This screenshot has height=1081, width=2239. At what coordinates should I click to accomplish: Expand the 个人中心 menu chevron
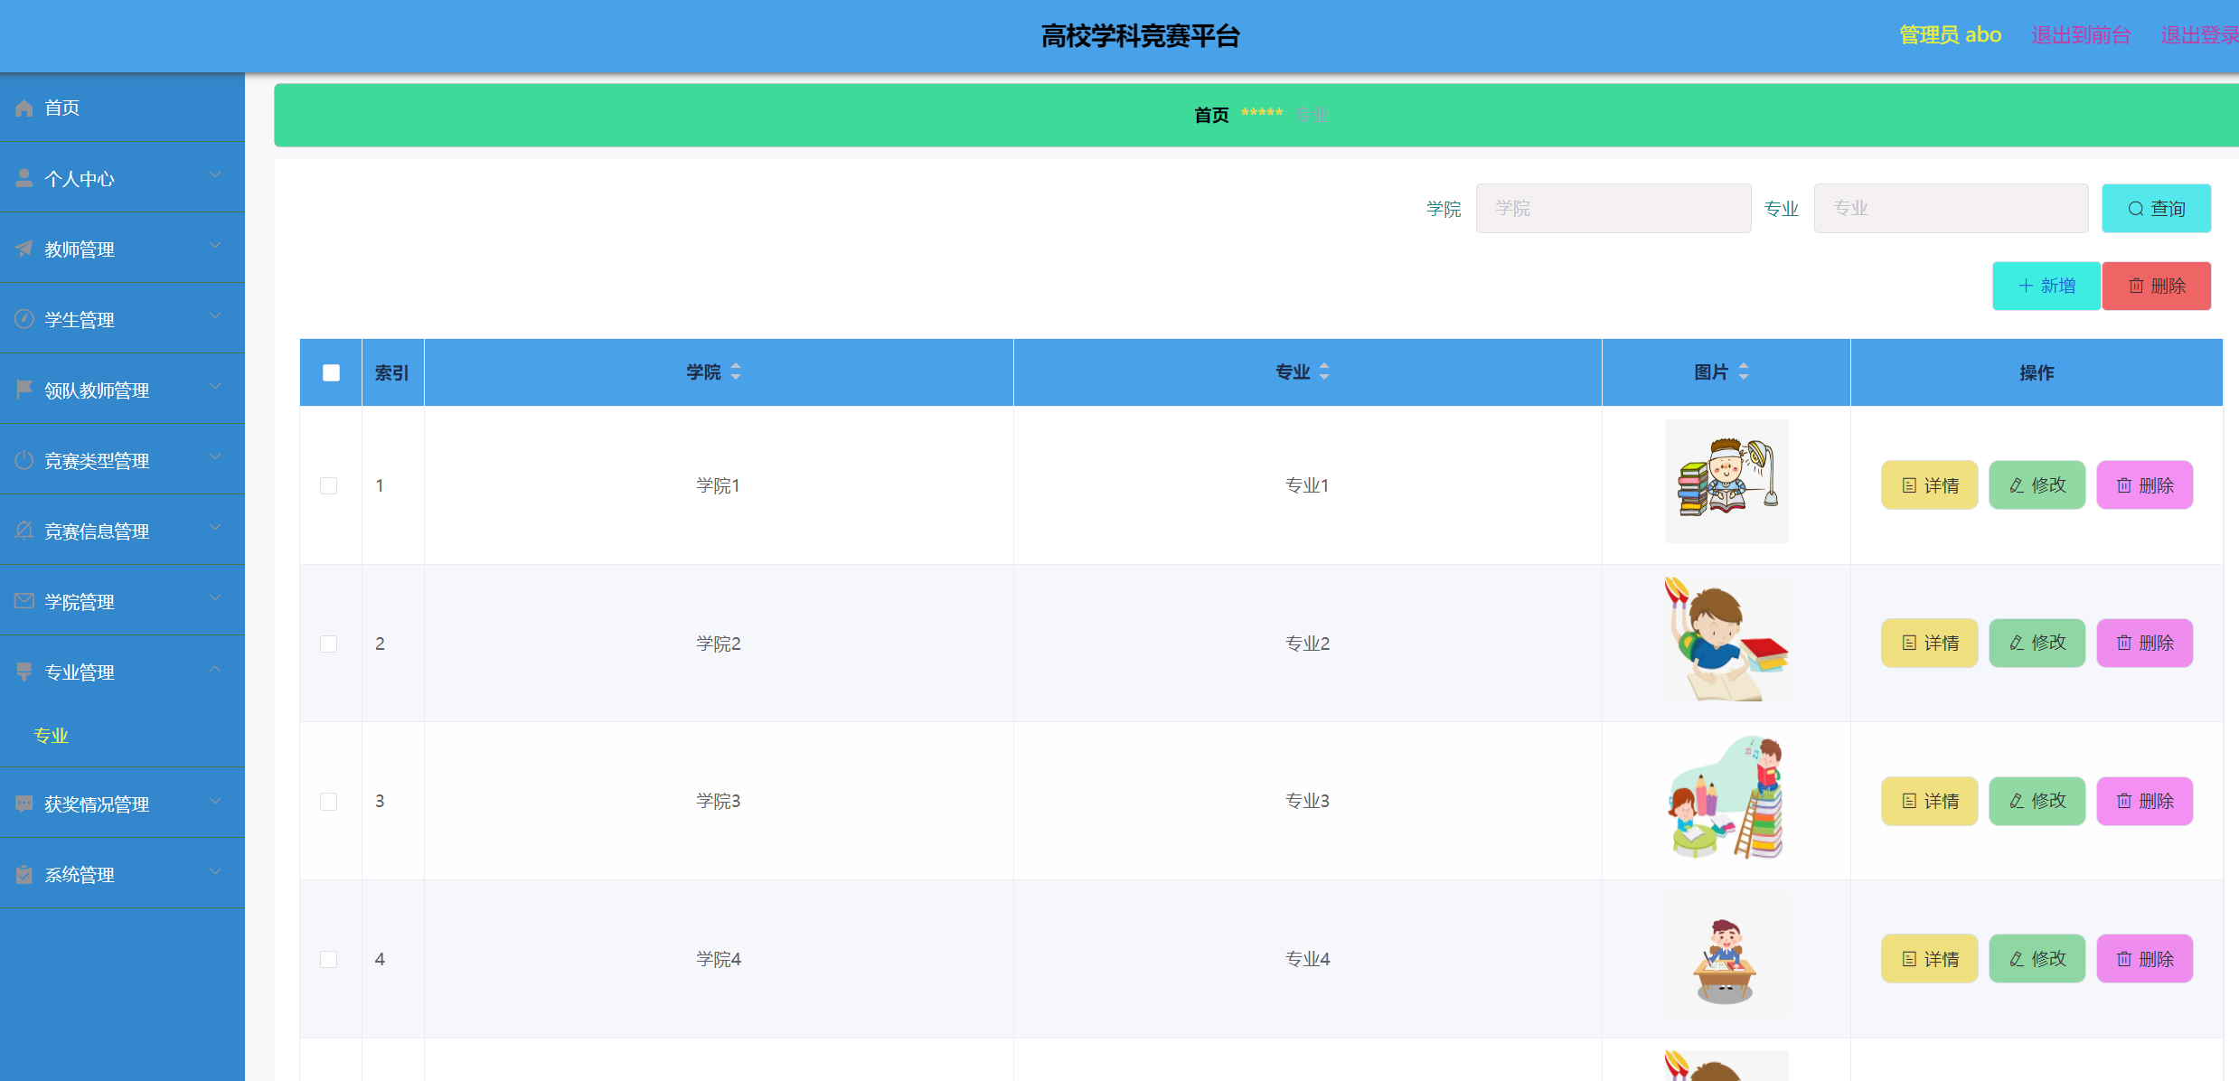[x=215, y=174]
